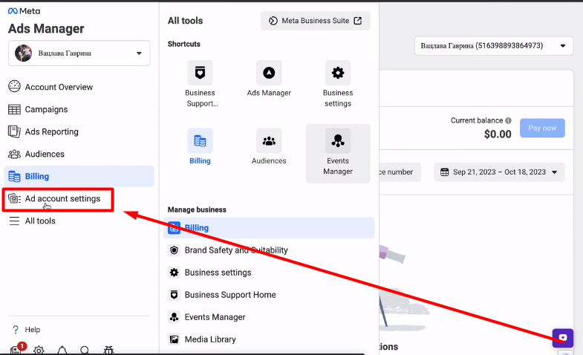583x355 pixels.
Task: Click the search magnifier icon in sidebar
Action: click(85, 350)
